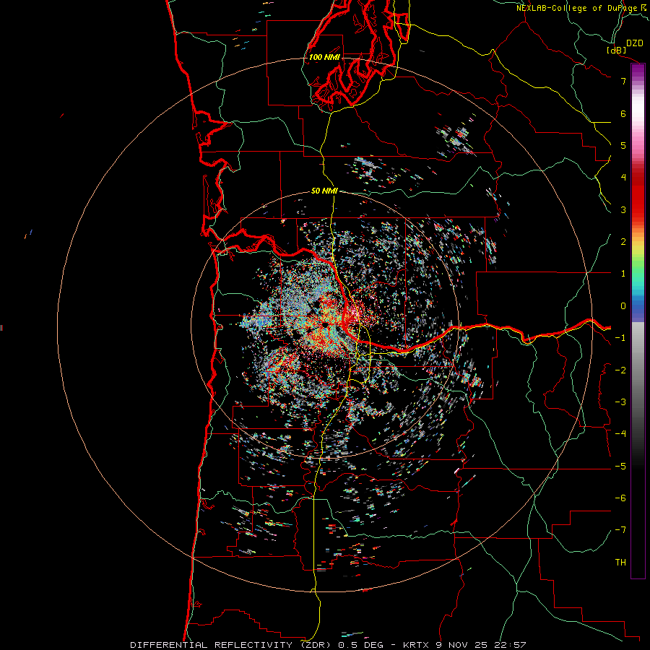Click the Differential Reflectivity caption at bottom

(x=329, y=645)
